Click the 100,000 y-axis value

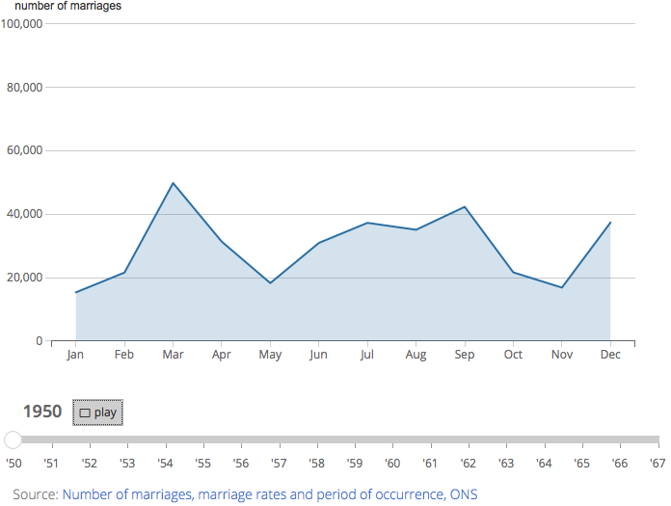[21, 23]
